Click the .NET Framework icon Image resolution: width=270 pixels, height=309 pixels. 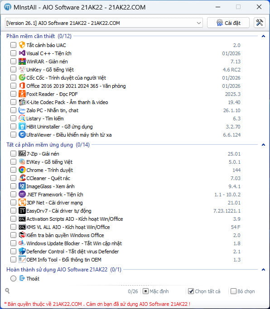click(22, 194)
